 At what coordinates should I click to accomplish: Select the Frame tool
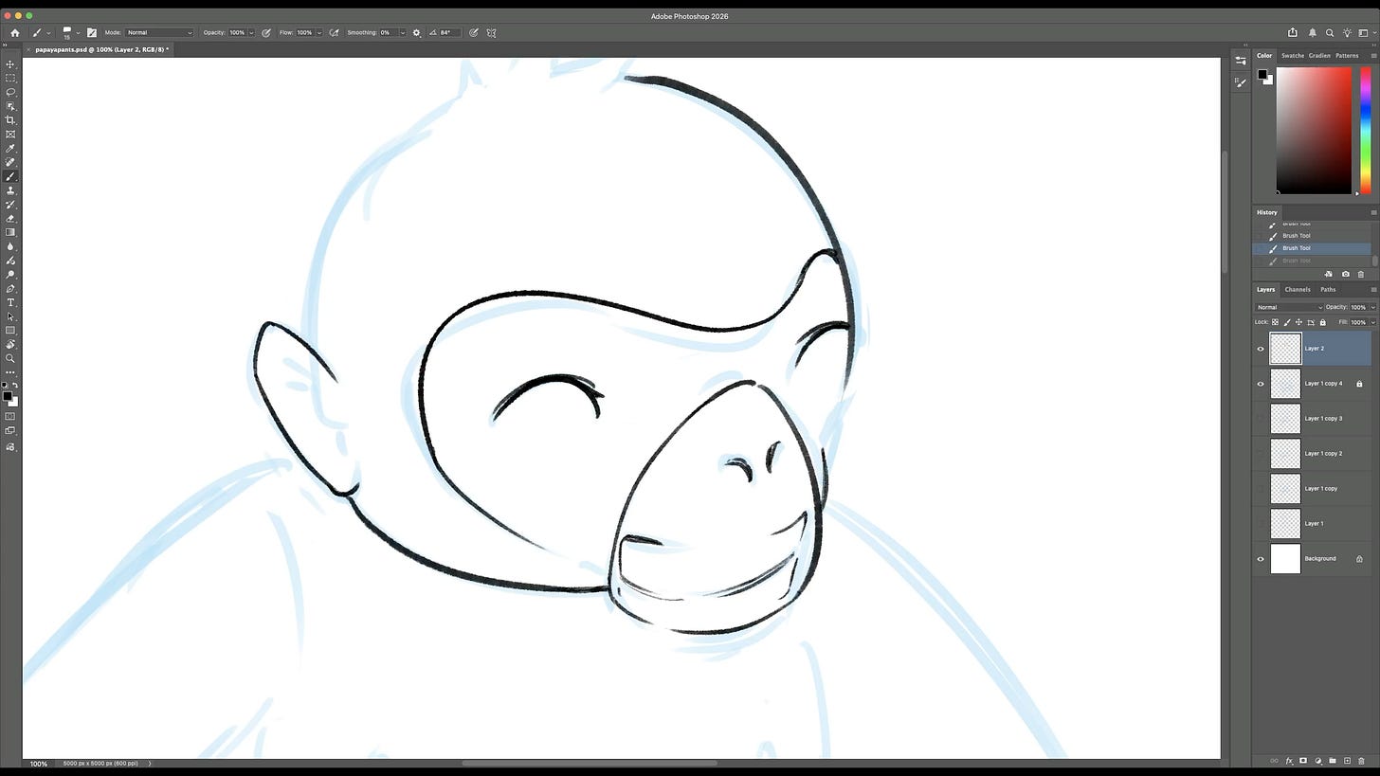pyautogui.click(x=10, y=135)
